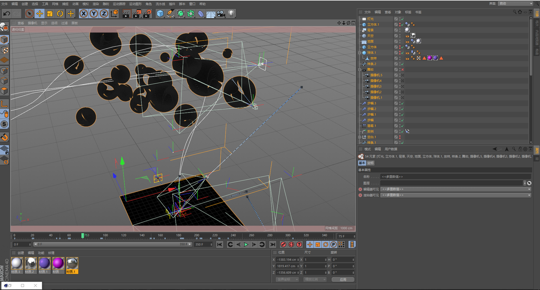Image resolution: width=540 pixels, height=290 pixels.
Task: Select the spline pen tool icon
Action: (170, 14)
